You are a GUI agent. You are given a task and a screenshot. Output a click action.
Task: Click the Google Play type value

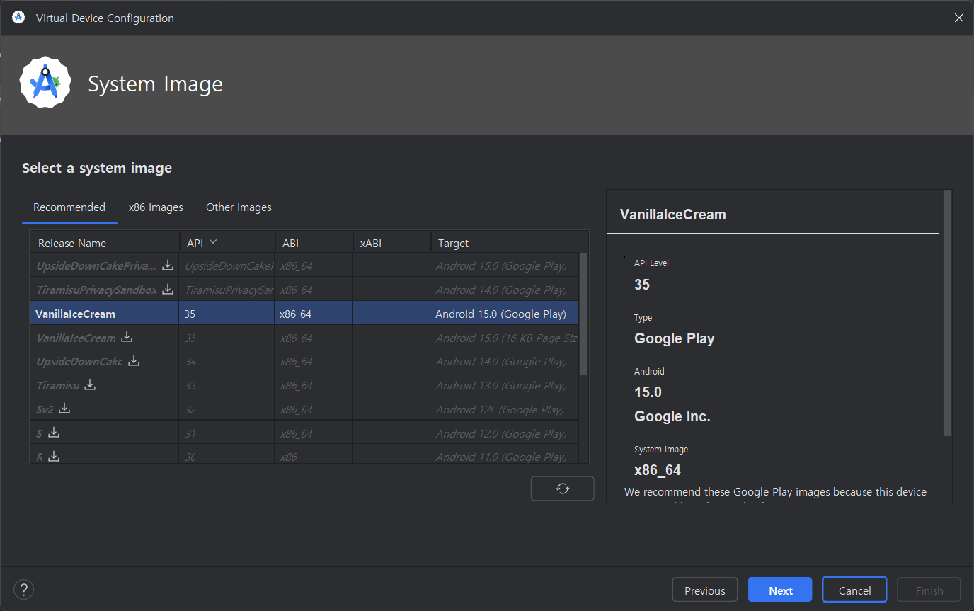click(x=675, y=338)
